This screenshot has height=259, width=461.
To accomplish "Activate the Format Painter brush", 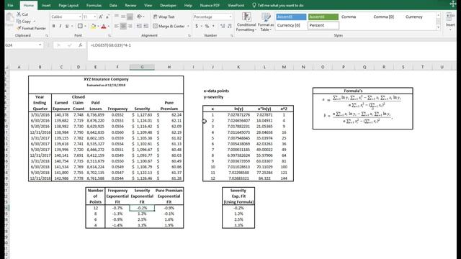I will click(x=19, y=28).
